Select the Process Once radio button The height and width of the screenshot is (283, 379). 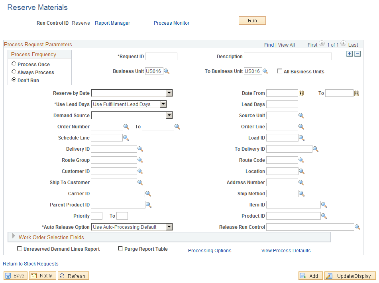14,63
